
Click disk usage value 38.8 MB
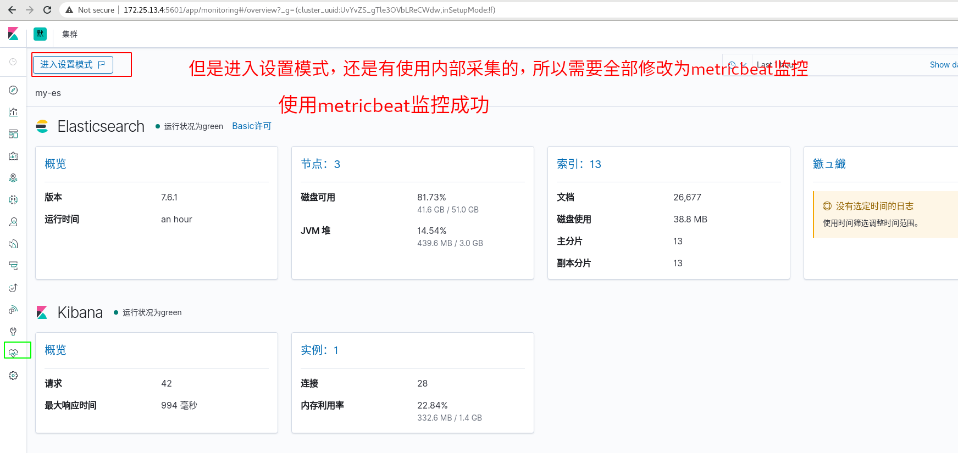click(x=690, y=219)
